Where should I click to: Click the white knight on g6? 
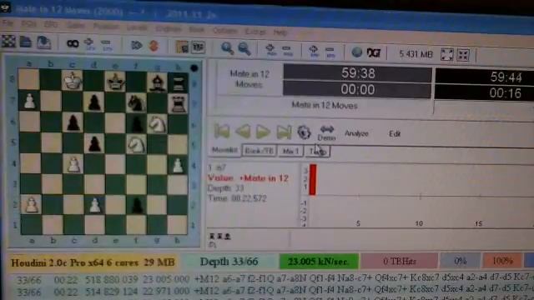coord(157,124)
